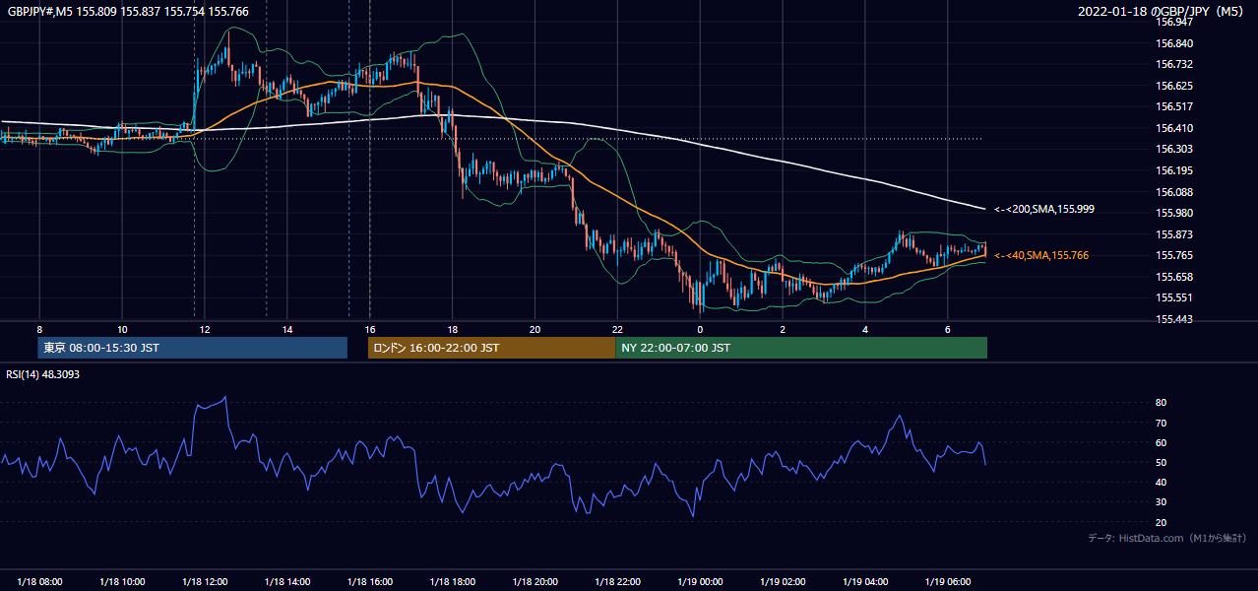This screenshot has height=591, width=1258.
Task: Click hour label 14 under the price chart
Action: [x=287, y=329]
